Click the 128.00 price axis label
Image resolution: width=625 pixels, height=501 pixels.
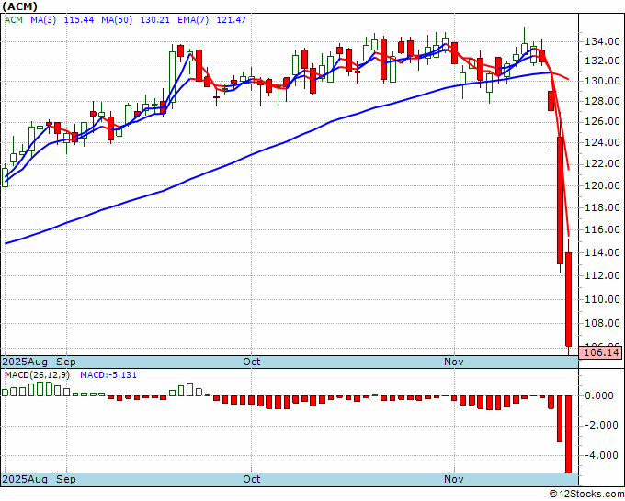(x=602, y=102)
